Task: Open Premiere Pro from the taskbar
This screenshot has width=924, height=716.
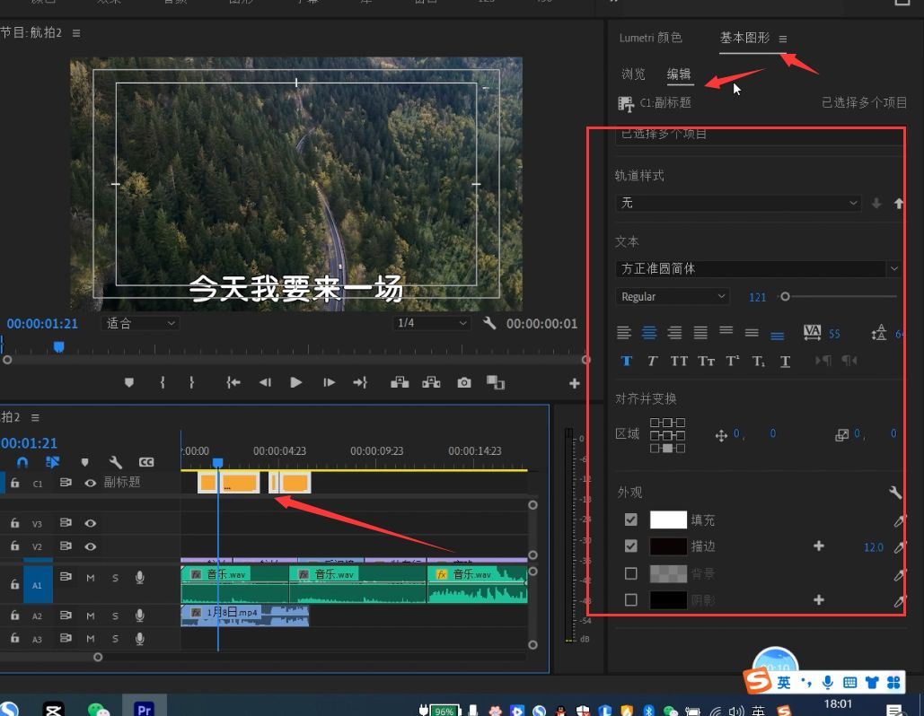Action: (x=144, y=708)
